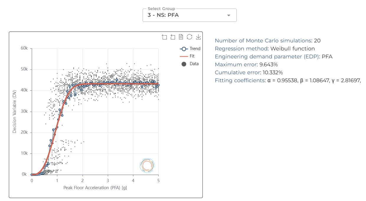The width and height of the screenshot is (366, 201).
Task: Click the circular logo in the chart
Action: pyautogui.click(x=147, y=165)
